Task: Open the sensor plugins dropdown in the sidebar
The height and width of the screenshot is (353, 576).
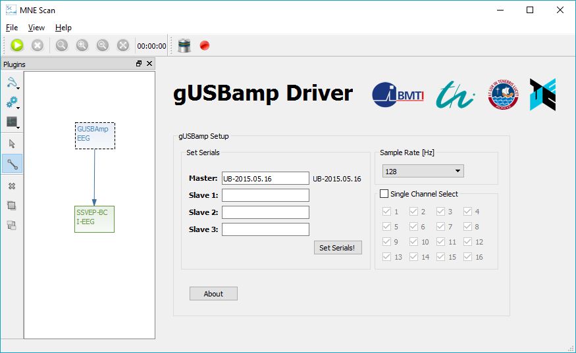Action: [13, 83]
